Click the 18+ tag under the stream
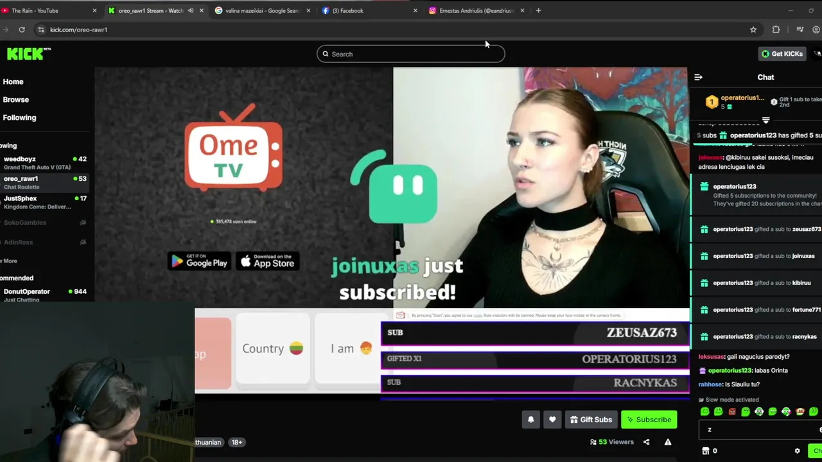The width and height of the screenshot is (822, 462). [237, 442]
